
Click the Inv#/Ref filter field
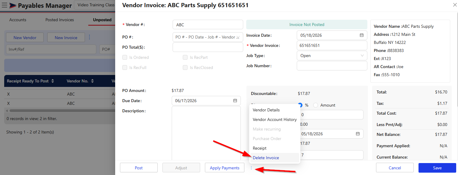click(x=51, y=49)
